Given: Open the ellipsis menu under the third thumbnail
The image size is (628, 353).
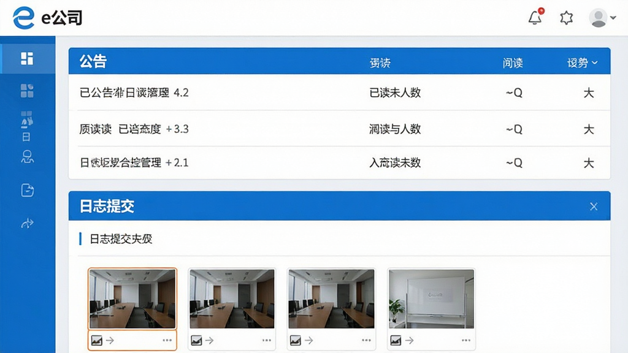Looking at the screenshot, I should tap(366, 340).
